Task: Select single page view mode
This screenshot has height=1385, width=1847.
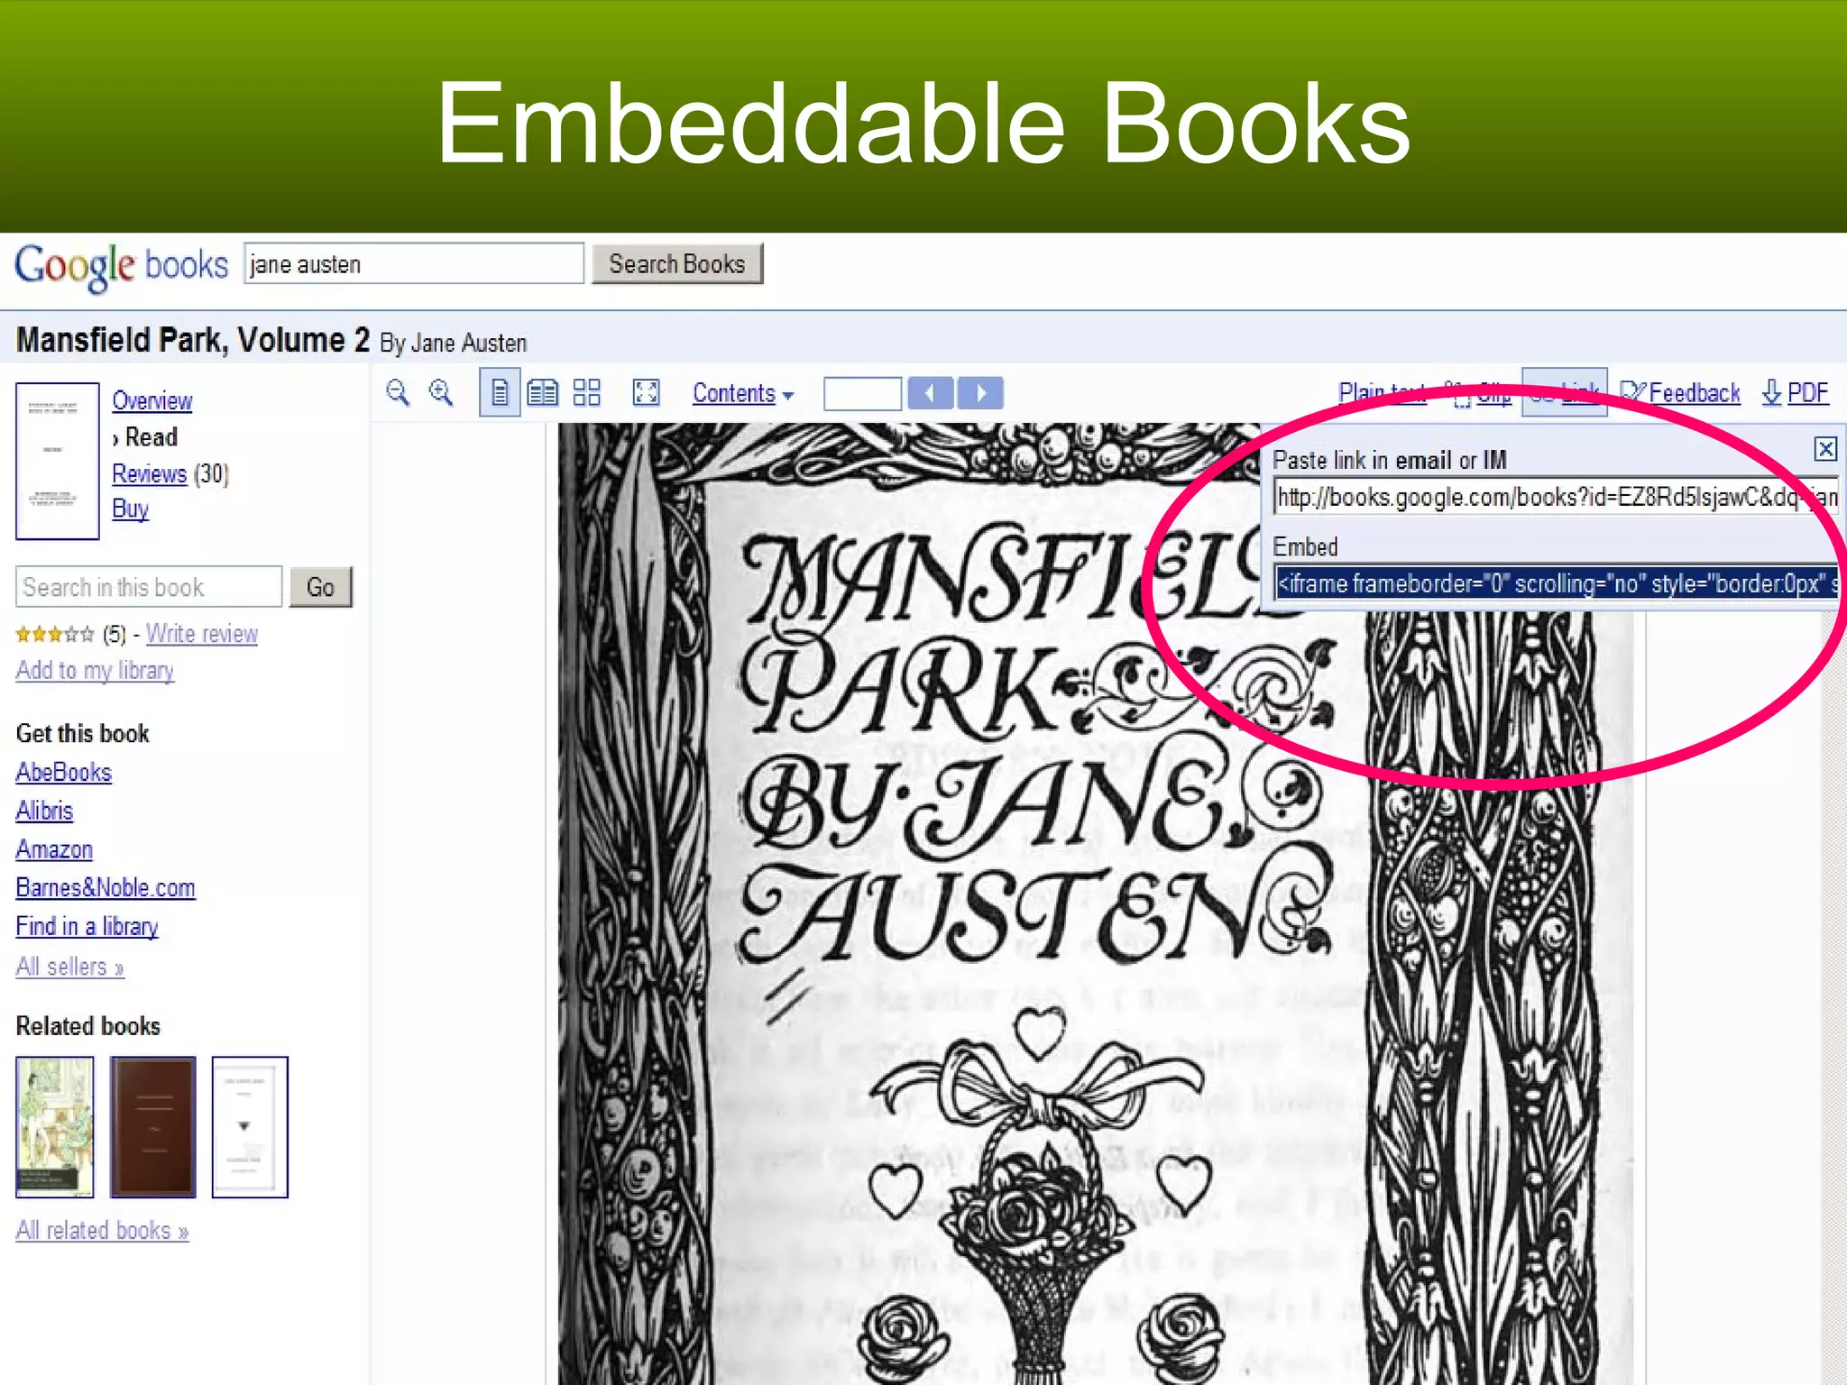Action: [x=500, y=392]
